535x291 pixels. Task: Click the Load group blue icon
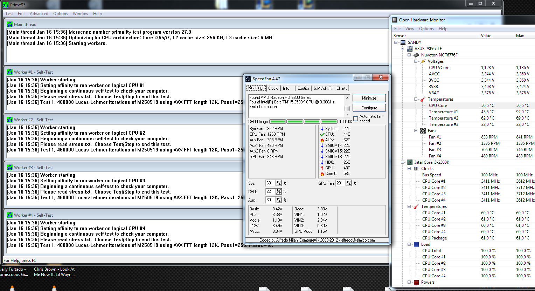(x=416, y=244)
